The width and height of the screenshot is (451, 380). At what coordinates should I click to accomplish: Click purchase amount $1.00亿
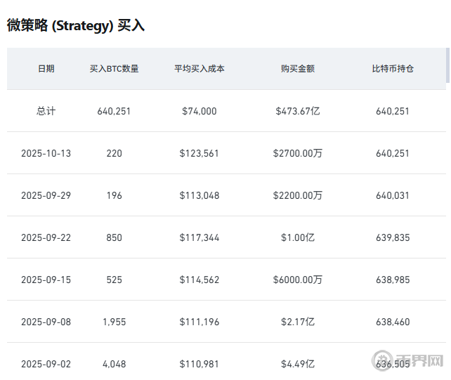[298, 237]
